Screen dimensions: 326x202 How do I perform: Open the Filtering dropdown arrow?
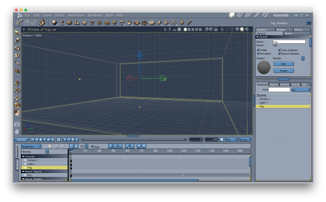47,152
